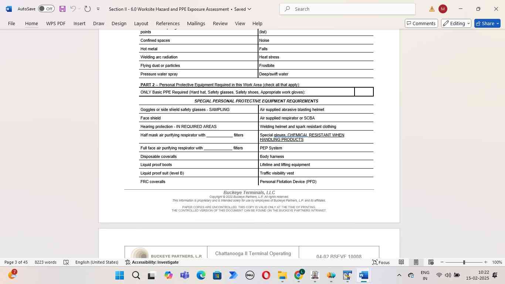Open the Dell app on the taskbar
505x284 pixels.
coord(250,275)
